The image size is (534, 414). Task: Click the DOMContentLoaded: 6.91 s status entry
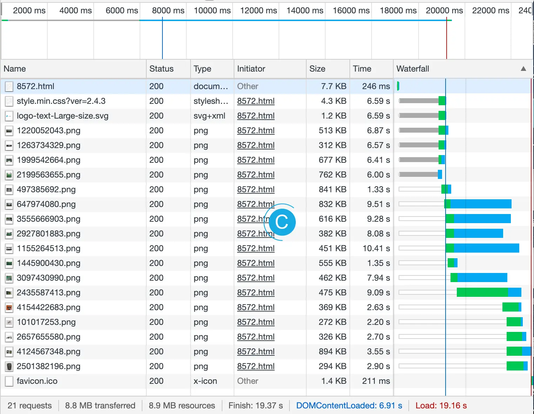(349, 406)
